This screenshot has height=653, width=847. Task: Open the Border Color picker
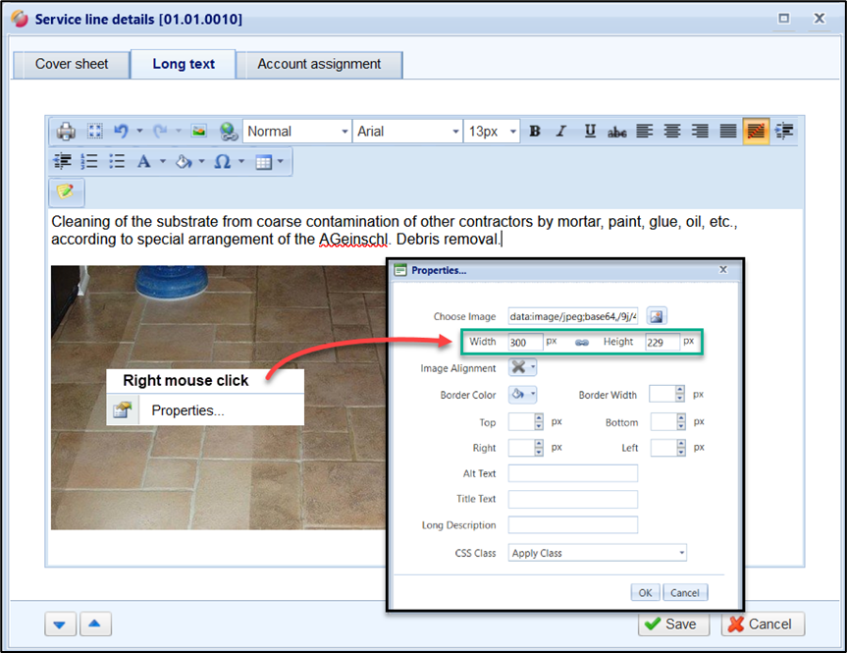click(521, 395)
